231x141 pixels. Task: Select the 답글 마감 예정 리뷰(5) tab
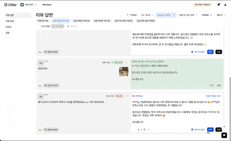(124, 21)
